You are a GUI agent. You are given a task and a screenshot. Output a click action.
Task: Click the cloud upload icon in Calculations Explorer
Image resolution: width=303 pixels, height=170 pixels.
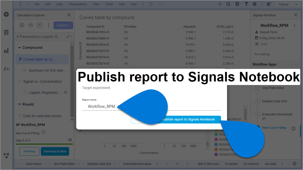(x=31, y=25)
